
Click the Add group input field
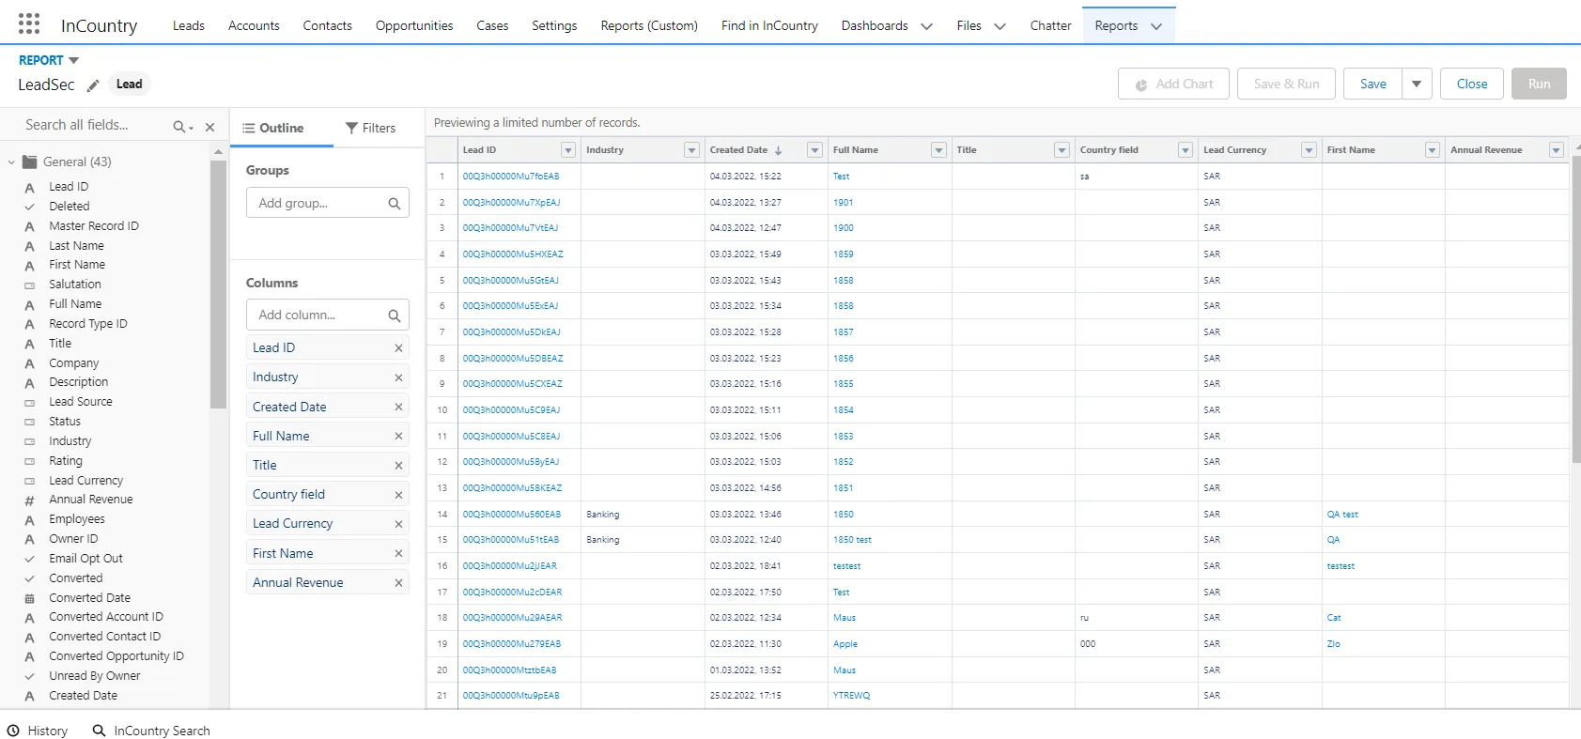point(318,203)
